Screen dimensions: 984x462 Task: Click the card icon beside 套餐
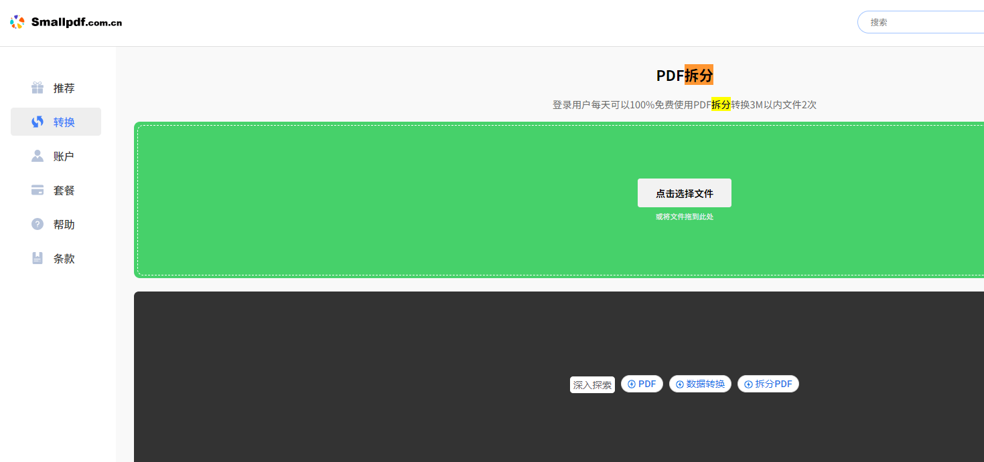coord(38,190)
